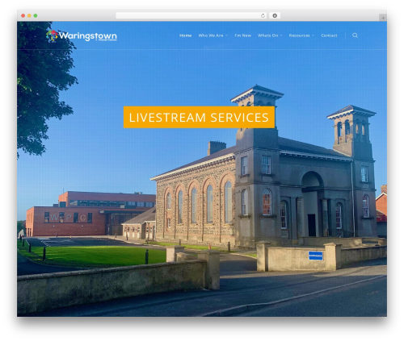Click the Livestream Services button
Screen dimensions: 404x341
click(x=199, y=117)
